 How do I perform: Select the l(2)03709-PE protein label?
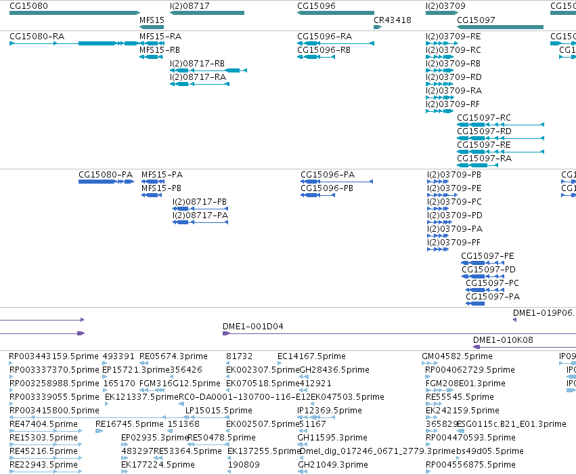454,188
